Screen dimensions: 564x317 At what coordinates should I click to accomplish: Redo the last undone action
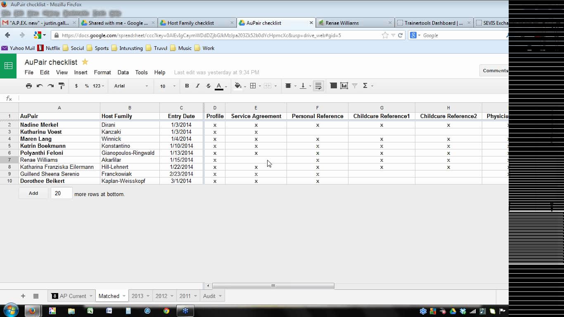[50, 86]
